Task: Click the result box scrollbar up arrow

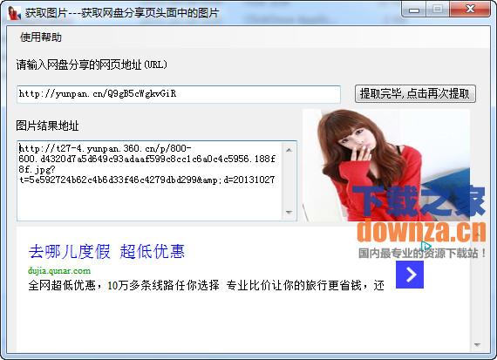Action: (289, 150)
